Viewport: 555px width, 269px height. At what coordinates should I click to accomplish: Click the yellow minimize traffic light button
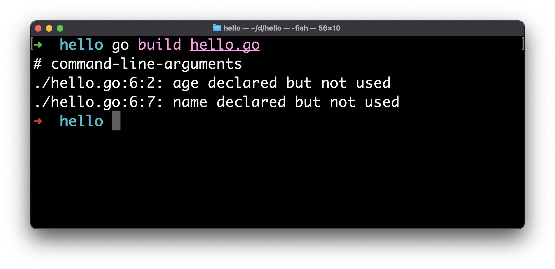tap(49, 28)
